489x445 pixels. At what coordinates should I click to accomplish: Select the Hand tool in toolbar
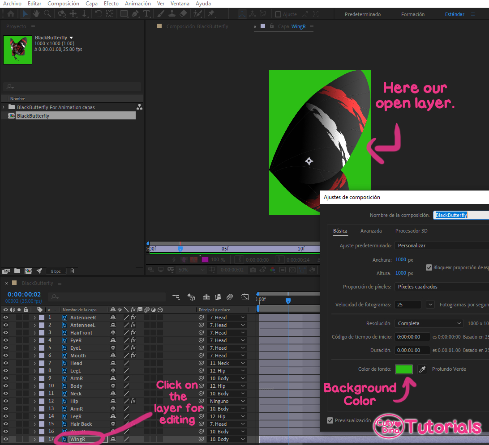click(36, 14)
